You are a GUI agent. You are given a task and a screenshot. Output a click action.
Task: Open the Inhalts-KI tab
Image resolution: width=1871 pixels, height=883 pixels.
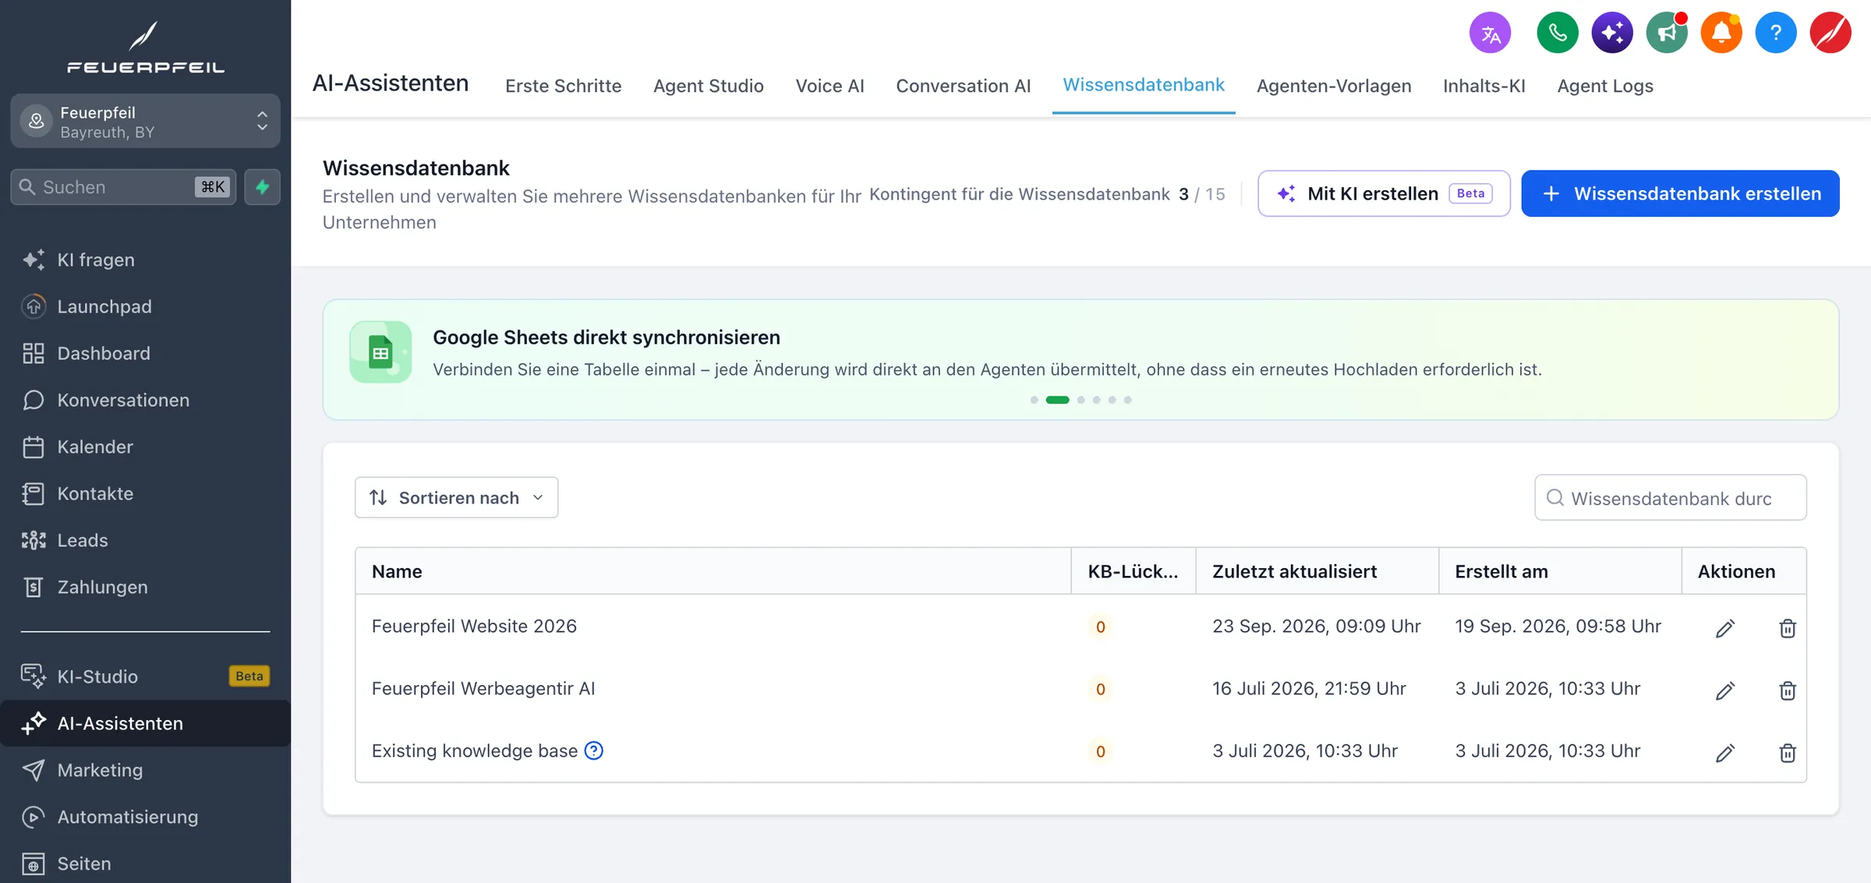(1484, 86)
